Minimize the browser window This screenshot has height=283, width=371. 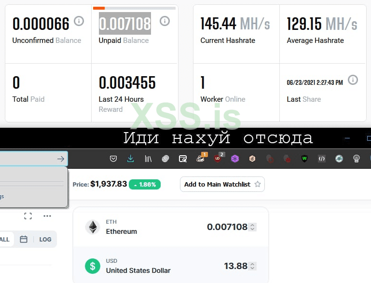pos(347,138)
